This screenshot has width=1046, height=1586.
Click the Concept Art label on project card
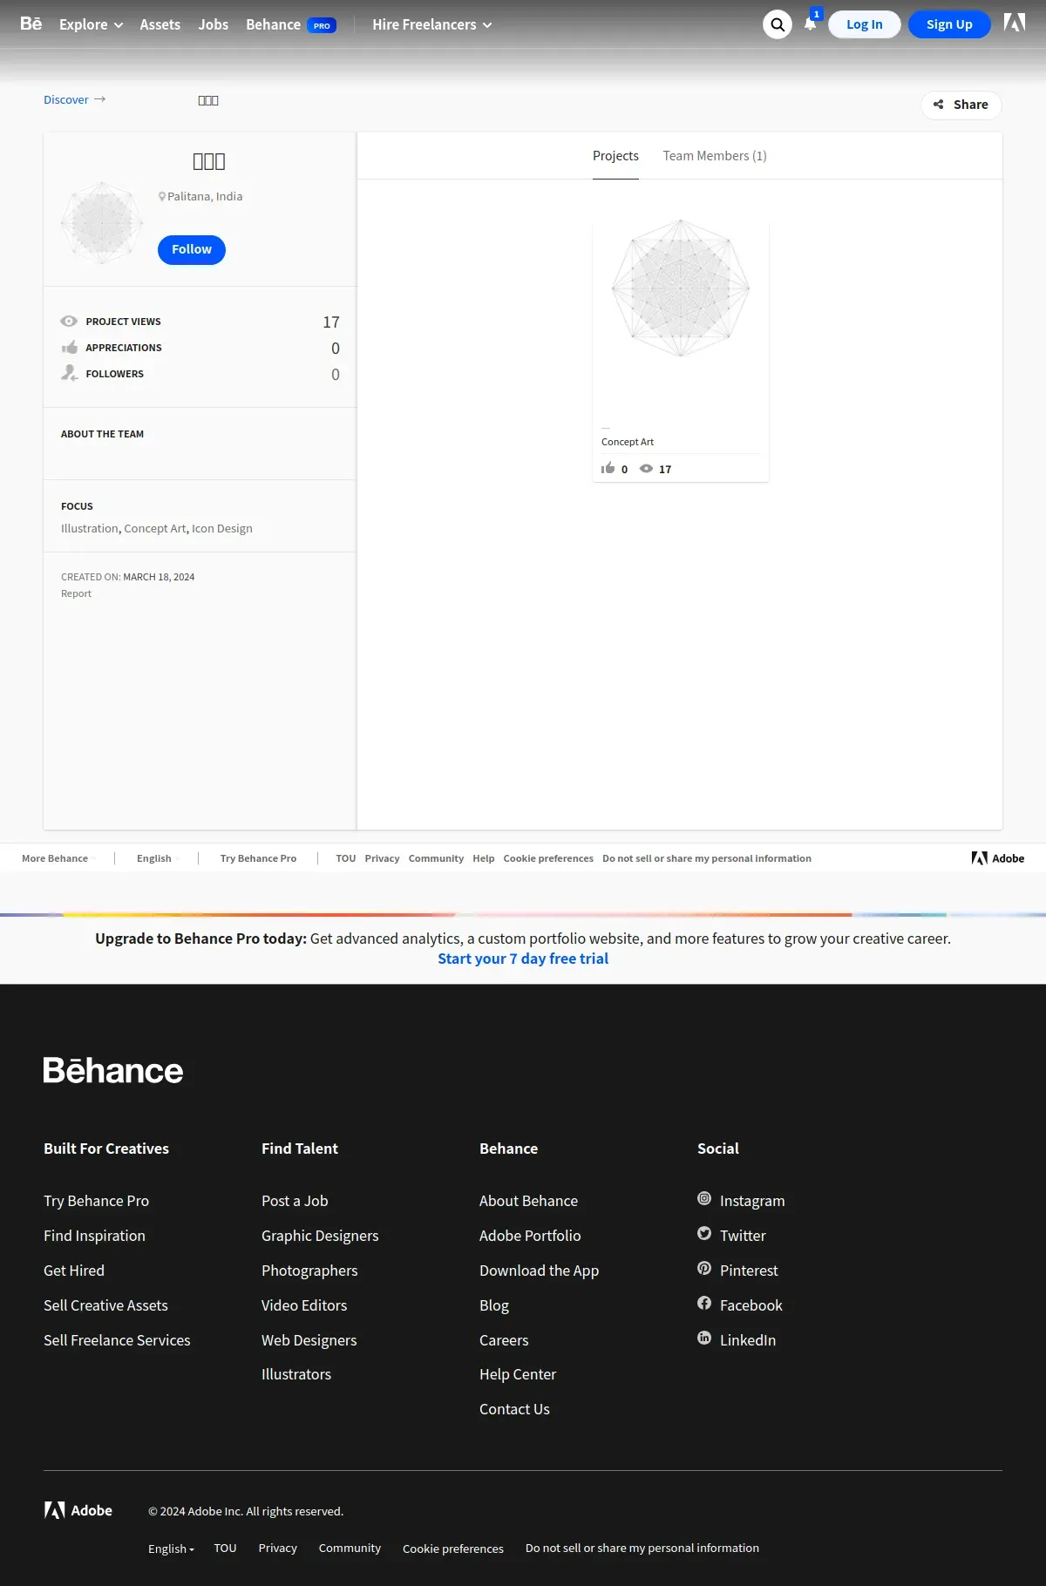(628, 442)
